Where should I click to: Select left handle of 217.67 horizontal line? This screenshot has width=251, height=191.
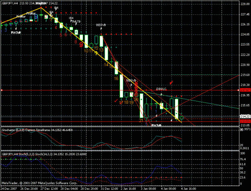pos(2,90)
